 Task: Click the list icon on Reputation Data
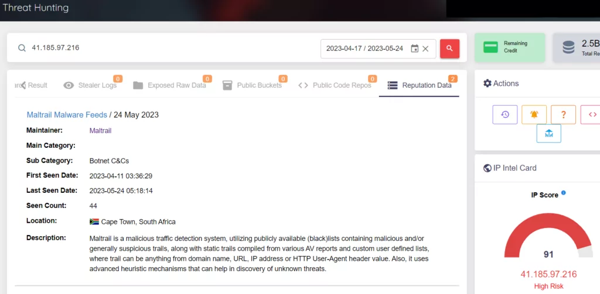click(392, 85)
